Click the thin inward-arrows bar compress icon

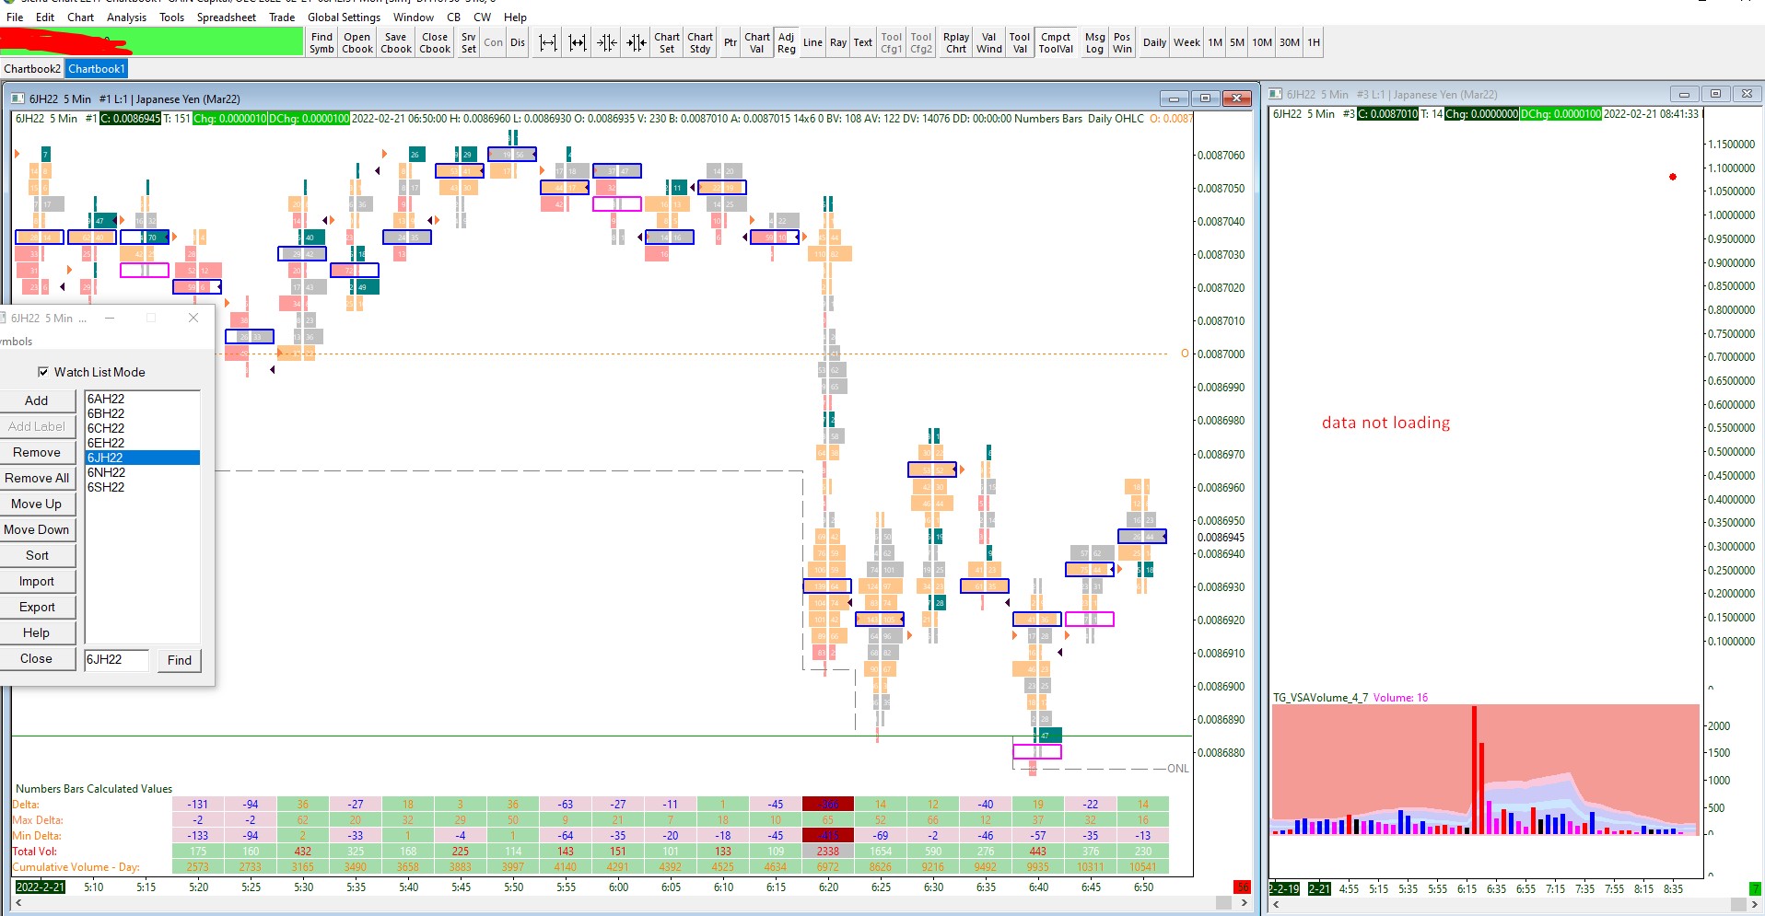pyautogui.click(x=607, y=42)
